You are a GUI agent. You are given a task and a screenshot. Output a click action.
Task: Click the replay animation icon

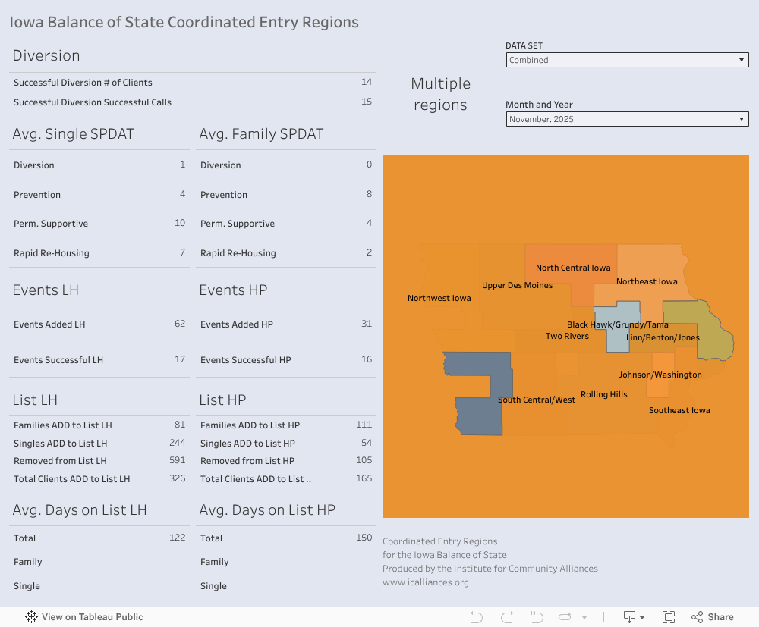pyautogui.click(x=565, y=617)
